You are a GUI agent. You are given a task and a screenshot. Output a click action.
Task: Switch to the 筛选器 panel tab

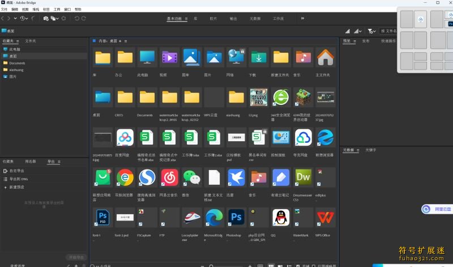pos(31,162)
